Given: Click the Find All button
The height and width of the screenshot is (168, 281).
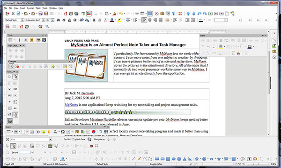Looking at the screenshot, I should tap(67, 140).
